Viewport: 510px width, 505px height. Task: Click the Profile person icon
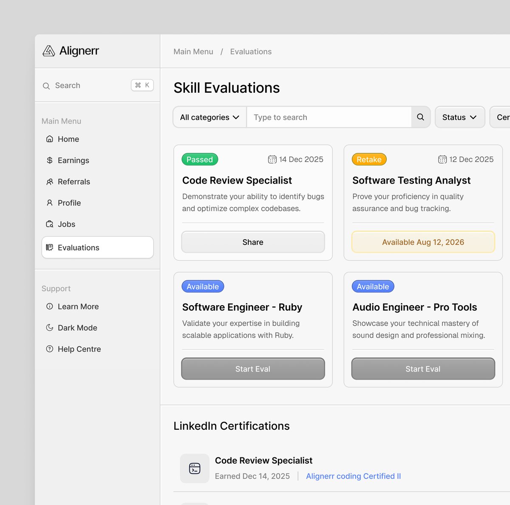pos(50,203)
